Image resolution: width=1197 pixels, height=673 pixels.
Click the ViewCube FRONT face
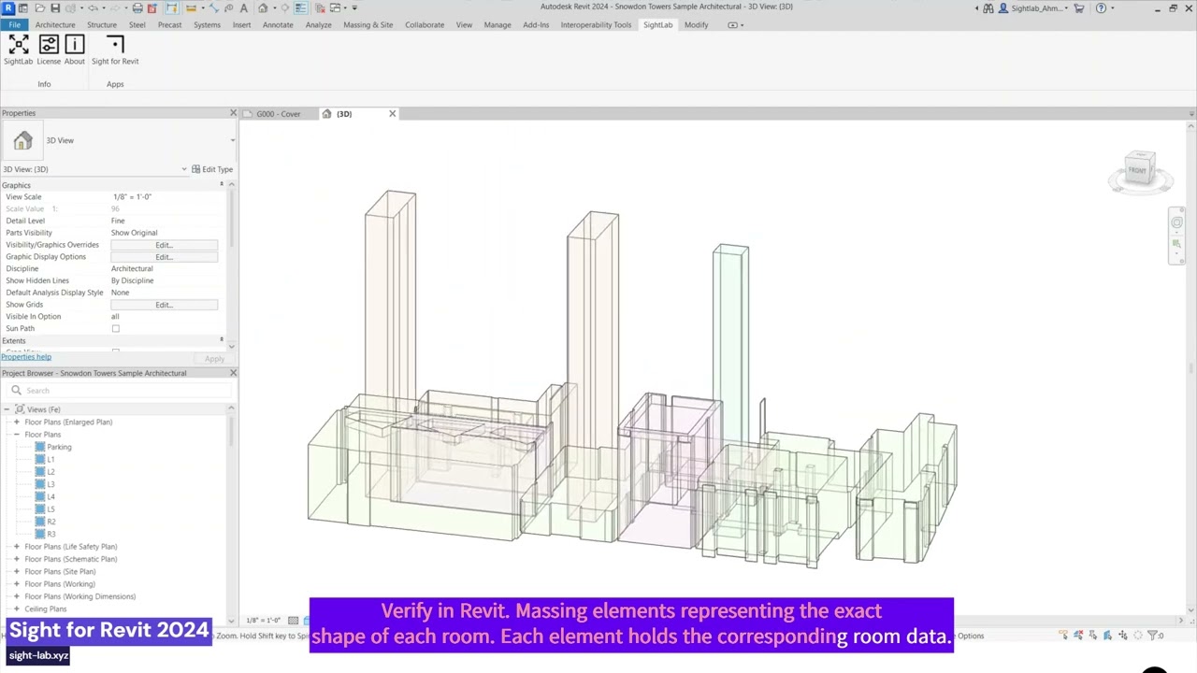point(1137,170)
